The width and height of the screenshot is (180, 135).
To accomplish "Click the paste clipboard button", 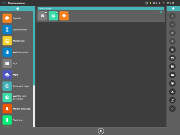I will pyautogui.click(x=172, y=41).
